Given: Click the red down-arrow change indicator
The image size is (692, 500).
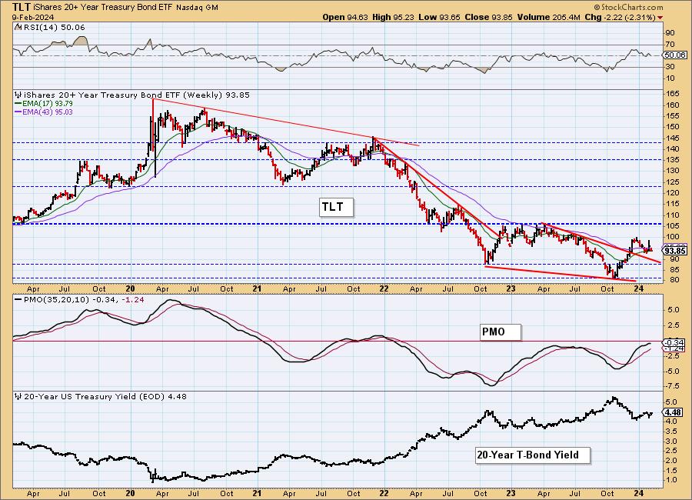Looking at the screenshot, I should (x=660, y=18).
